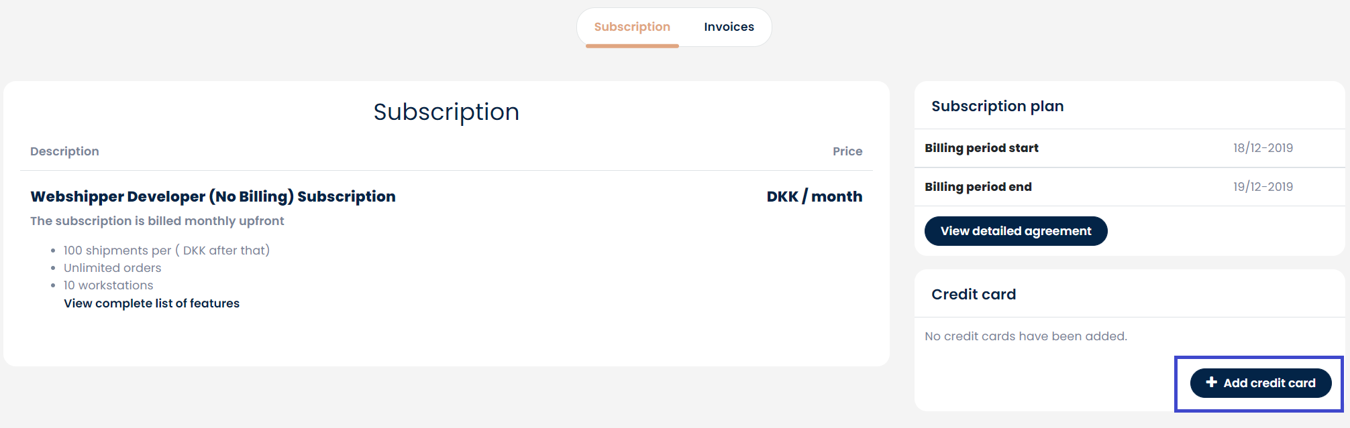This screenshot has width=1350, height=428.
Task: Click the plus icon on Add credit card
Action: point(1211,382)
